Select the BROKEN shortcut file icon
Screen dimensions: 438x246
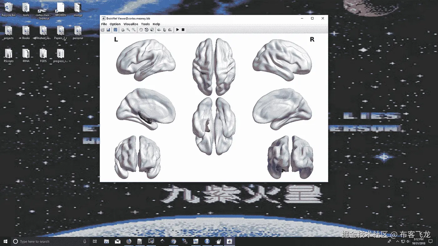coord(61,9)
